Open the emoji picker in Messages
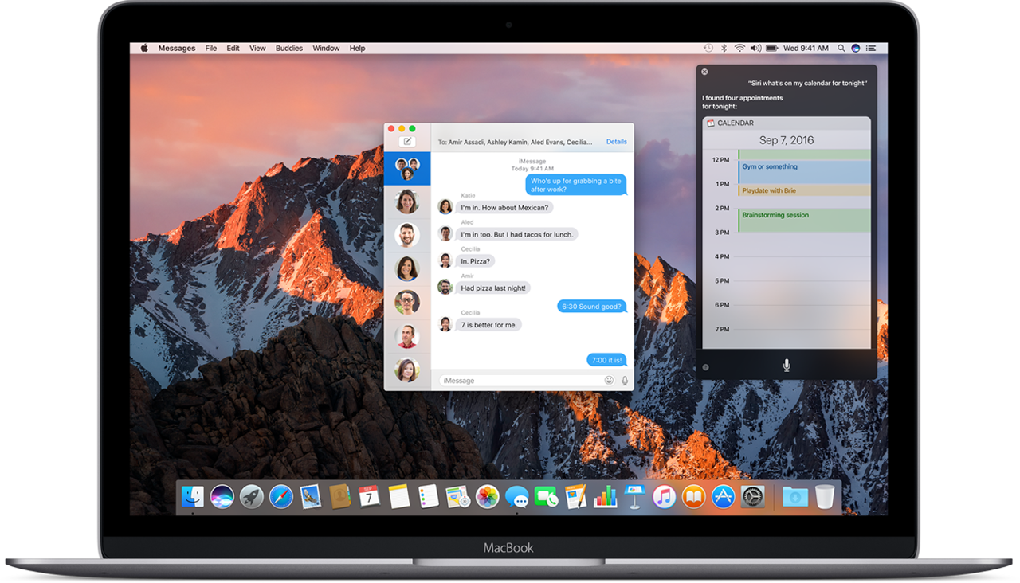Image resolution: width=1020 pixels, height=583 pixels. click(609, 381)
